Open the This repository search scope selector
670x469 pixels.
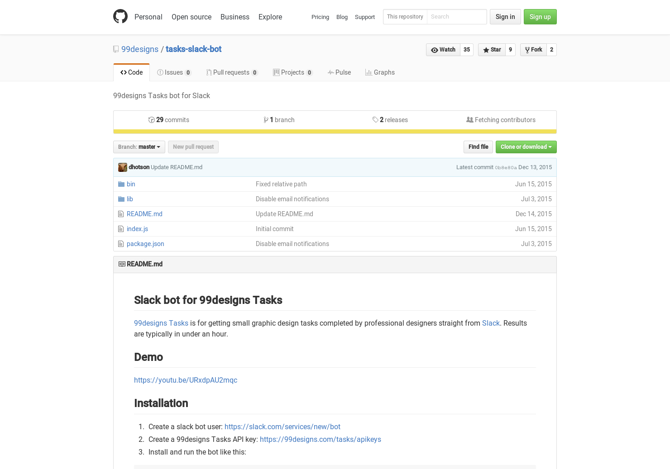click(x=405, y=17)
